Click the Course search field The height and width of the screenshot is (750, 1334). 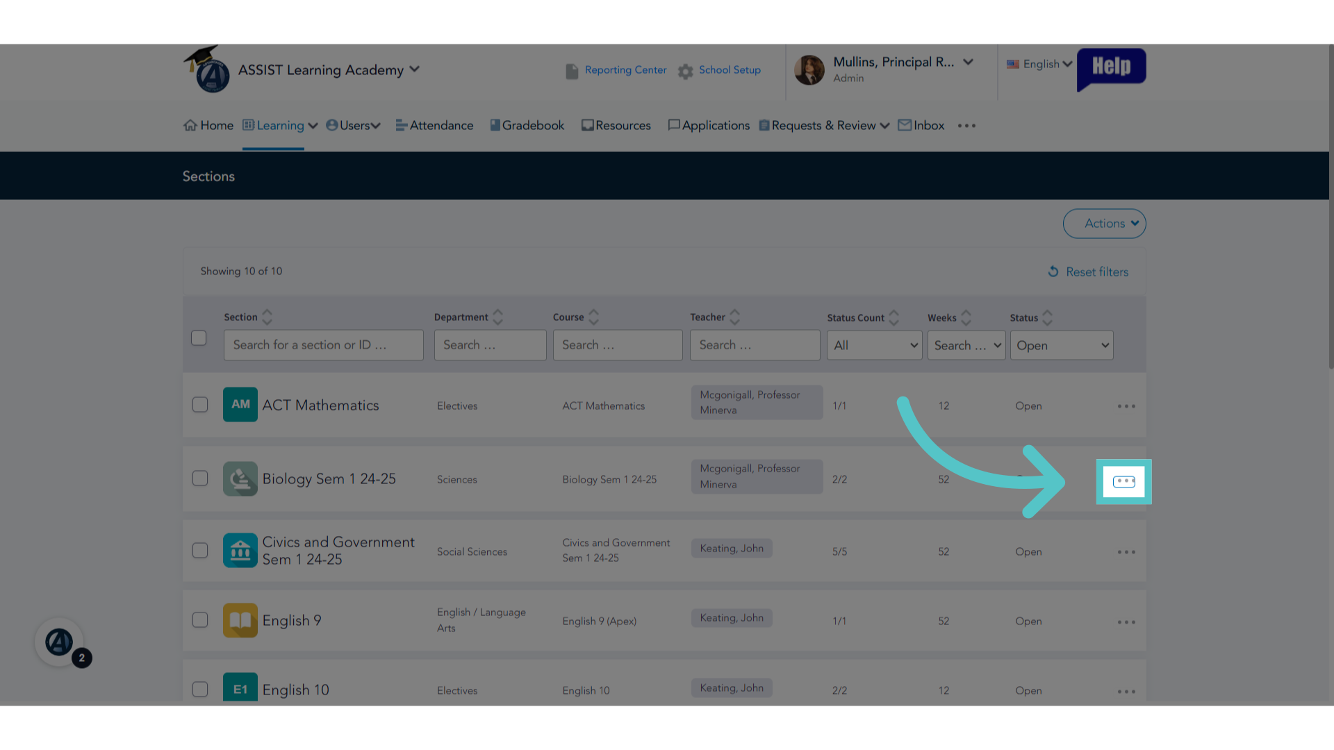pyautogui.click(x=618, y=345)
